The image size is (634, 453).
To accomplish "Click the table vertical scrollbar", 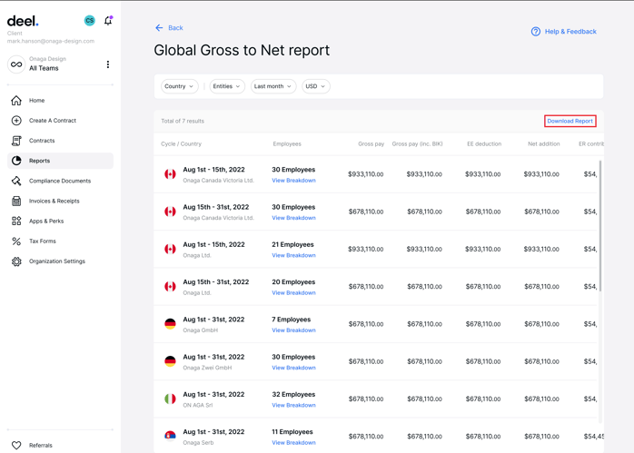I will tap(600, 225).
